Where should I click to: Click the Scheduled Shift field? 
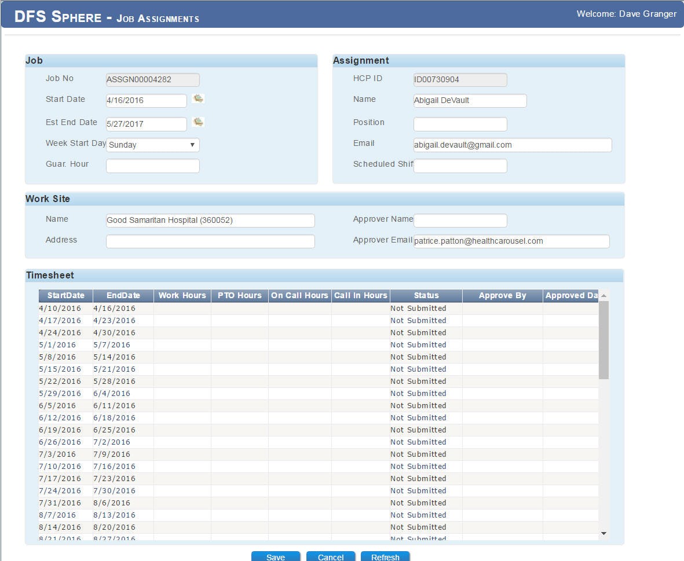[x=460, y=166]
